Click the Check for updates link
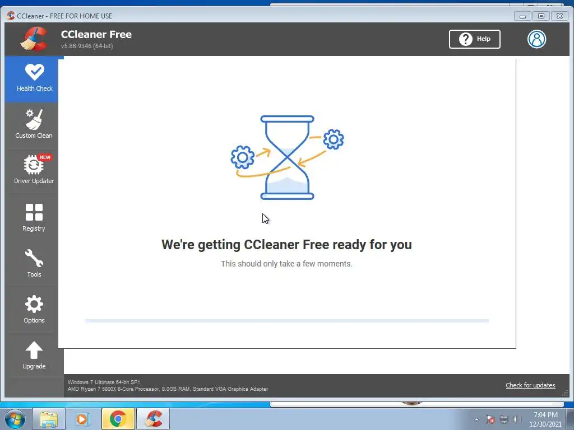Screen dimensions: 574x430 click(530, 385)
